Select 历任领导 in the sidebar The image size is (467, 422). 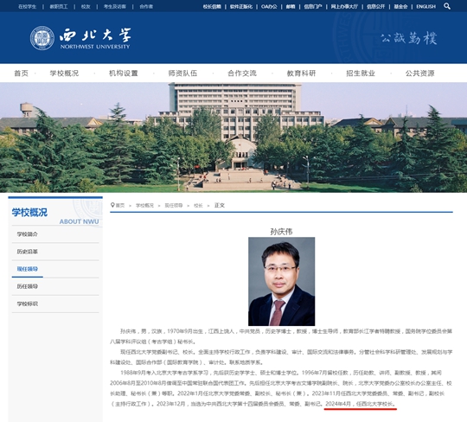[27, 286]
